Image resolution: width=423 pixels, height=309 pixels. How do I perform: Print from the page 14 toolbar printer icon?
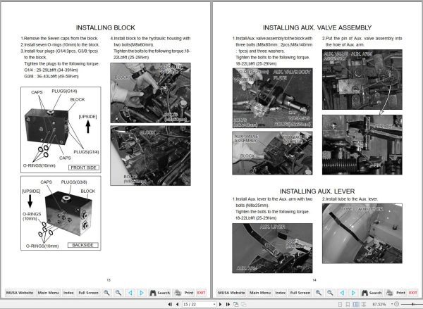[x=396, y=293]
